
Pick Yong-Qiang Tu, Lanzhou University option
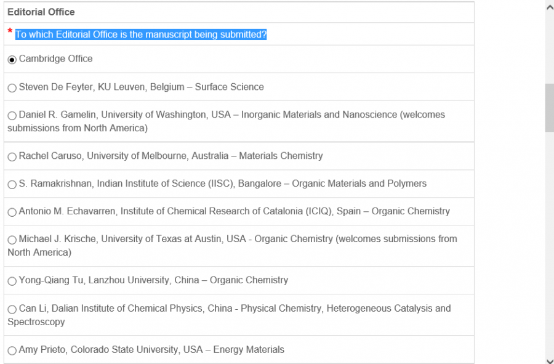tap(12, 281)
